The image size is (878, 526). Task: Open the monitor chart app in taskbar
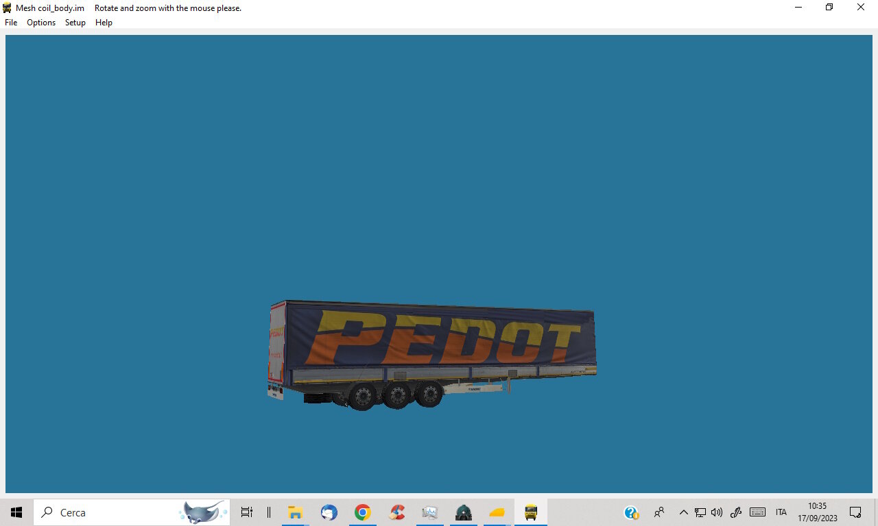click(x=430, y=512)
